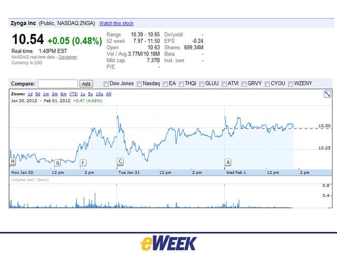
Task: Toggle the THQI comparison checkbox
Action: click(181, 84)
